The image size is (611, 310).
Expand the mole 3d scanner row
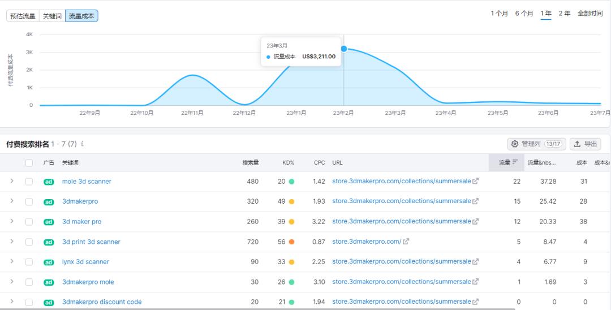(x=11, y=182)
